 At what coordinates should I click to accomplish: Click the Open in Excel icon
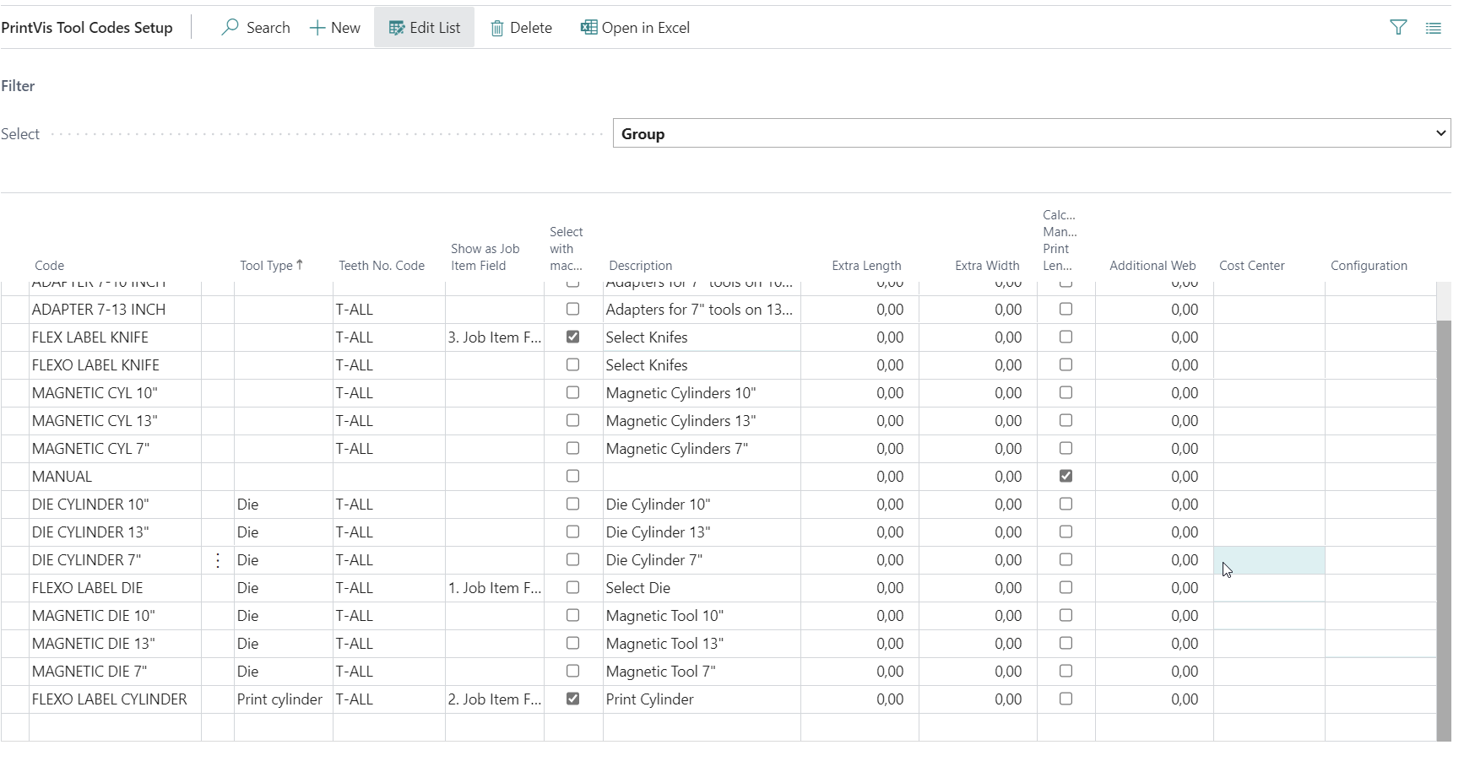(x=588, y=28)
